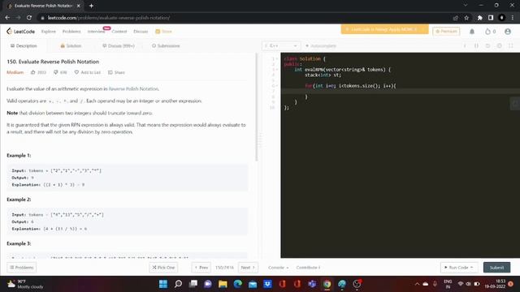Collapse code fold at line 3
Image resolution: width=520 pixels, height=292 pixels.
click(277, 70)
